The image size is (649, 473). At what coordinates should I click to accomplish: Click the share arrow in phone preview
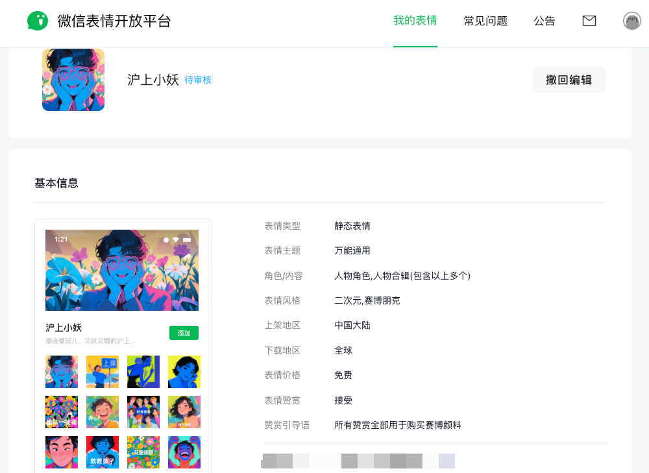click(x=187, y=256)
